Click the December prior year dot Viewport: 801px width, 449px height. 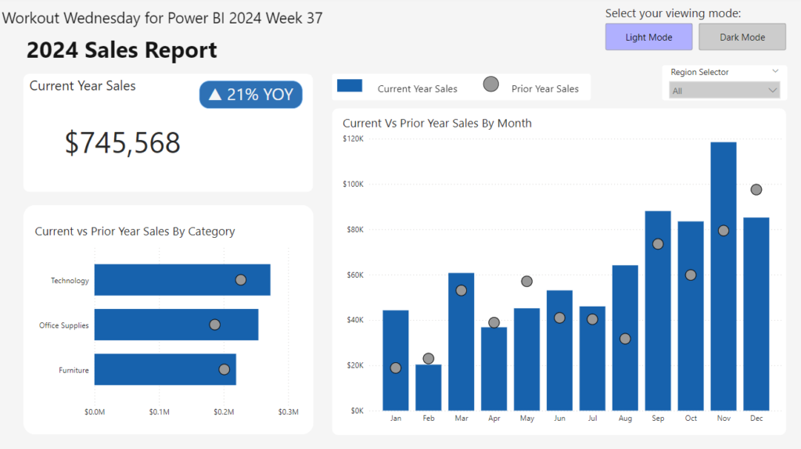(x=756, y=189)
